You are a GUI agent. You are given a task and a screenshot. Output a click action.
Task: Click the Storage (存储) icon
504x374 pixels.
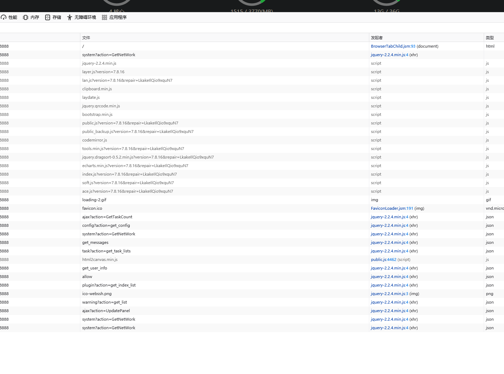point(48,17)
